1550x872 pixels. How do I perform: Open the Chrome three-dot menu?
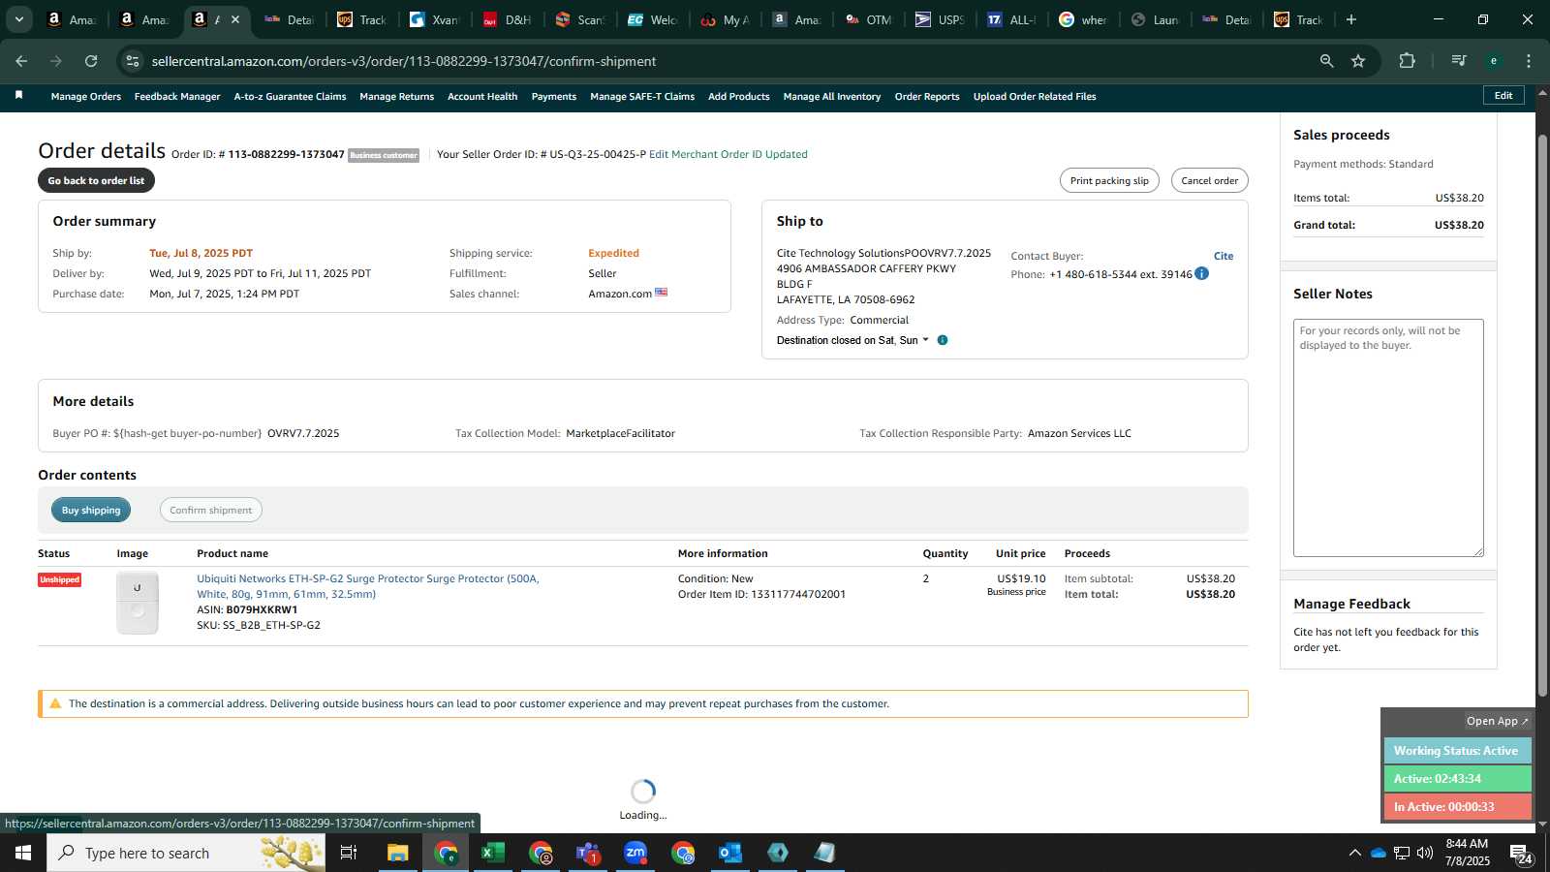point(1529,61)
